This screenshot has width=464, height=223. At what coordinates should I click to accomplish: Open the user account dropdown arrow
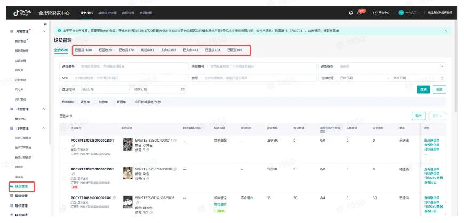click(419, 13)
